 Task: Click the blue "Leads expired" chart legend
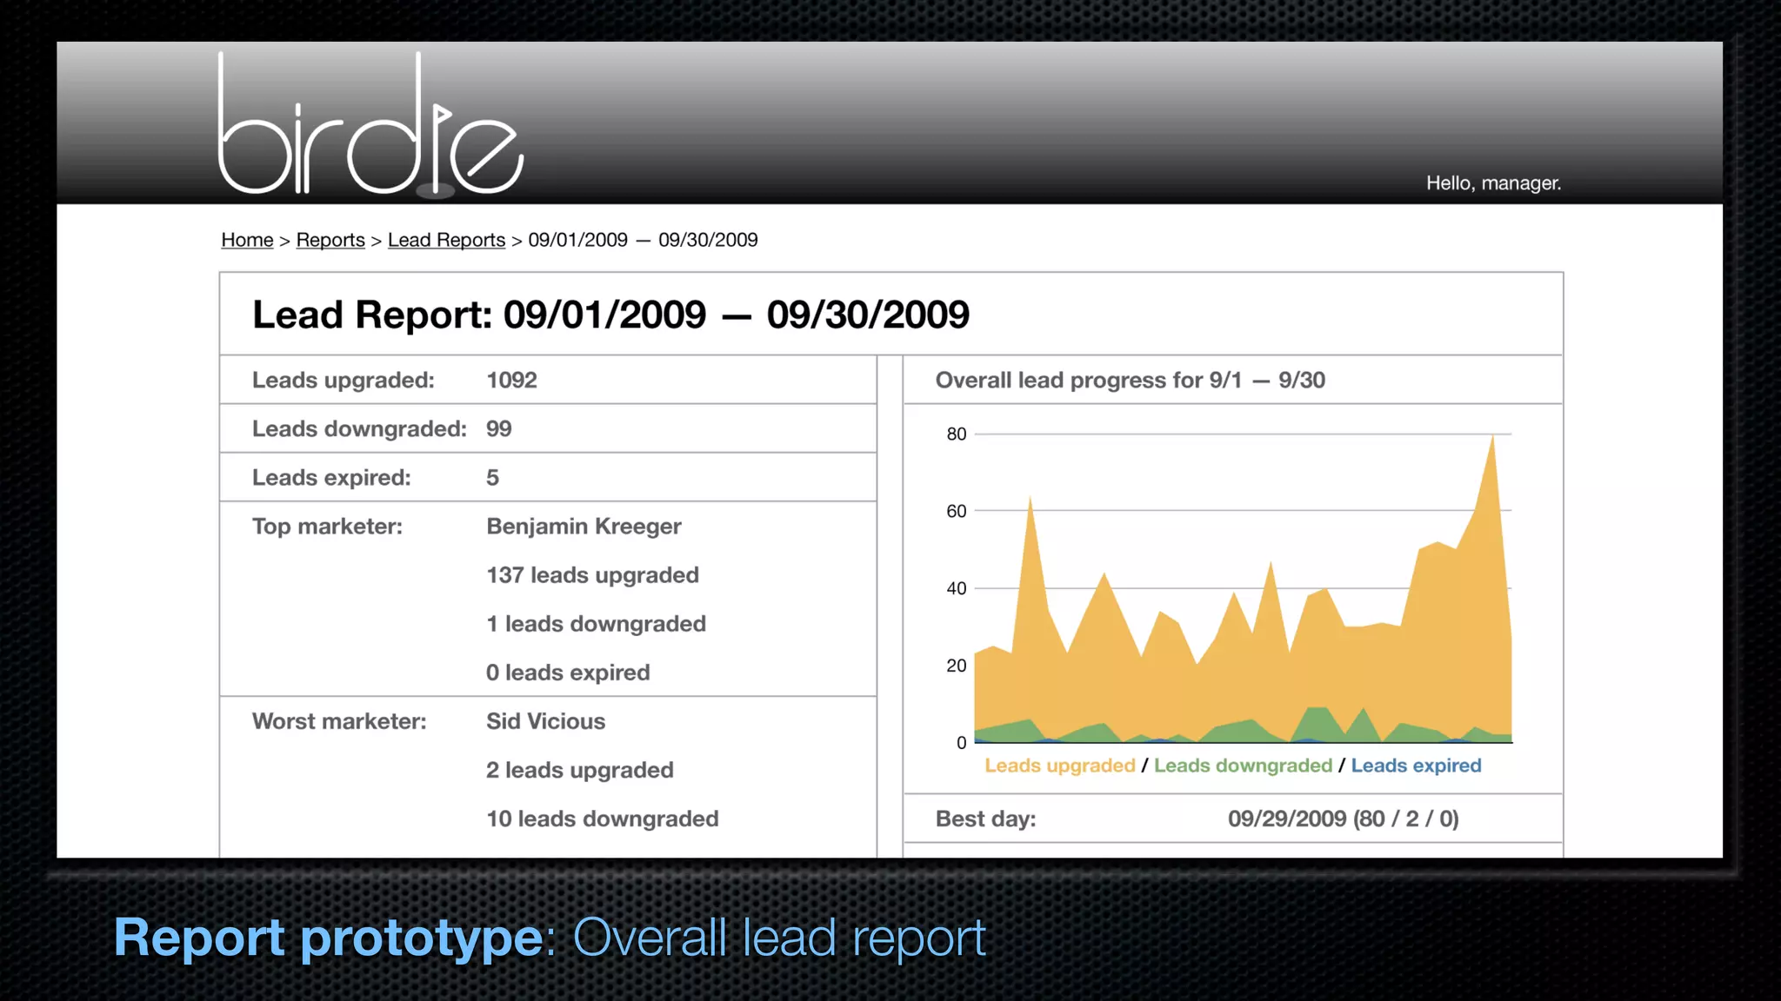[1415, 766]
